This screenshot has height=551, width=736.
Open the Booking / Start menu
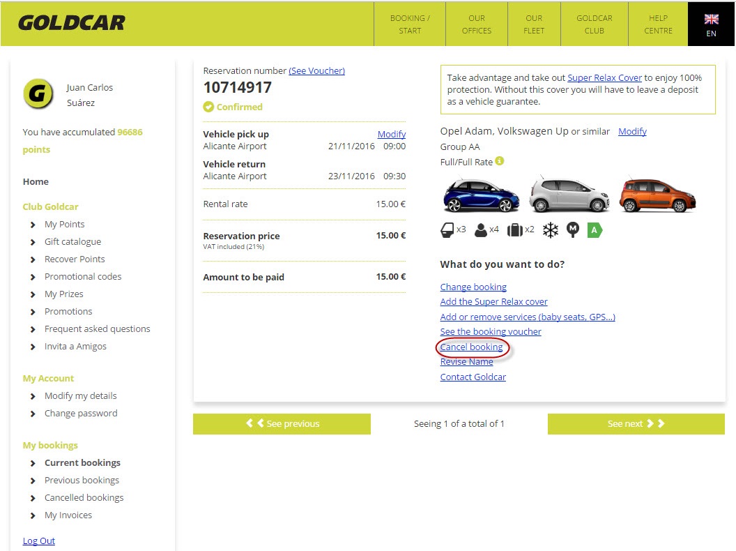[410, 24]
